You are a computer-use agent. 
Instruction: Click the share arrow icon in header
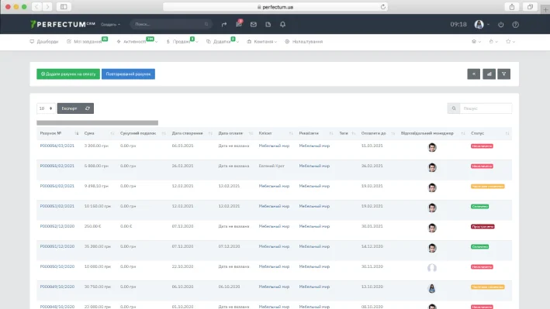click(223, 24)
